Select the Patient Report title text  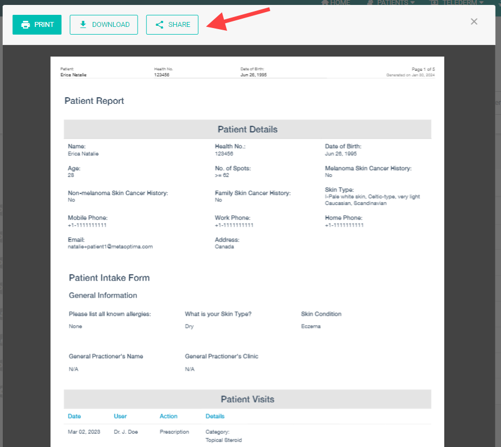click(x=94, y=101)
